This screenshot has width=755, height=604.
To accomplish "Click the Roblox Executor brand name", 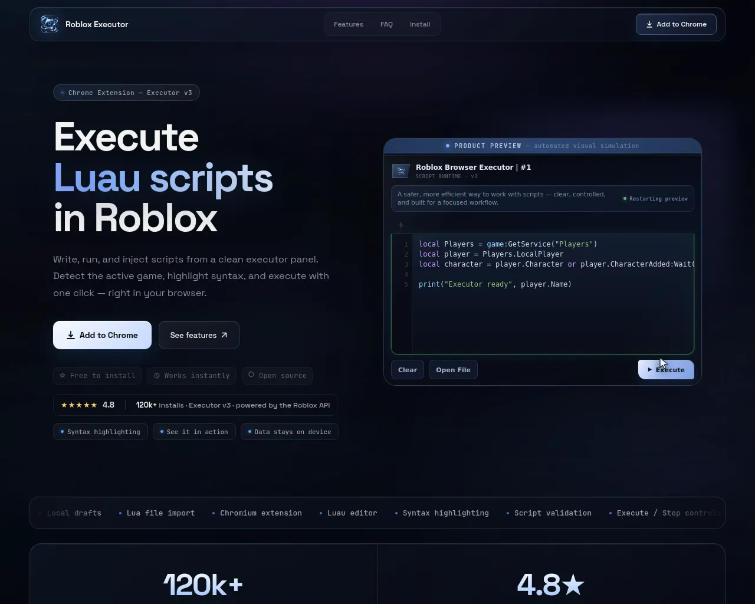I will [97, 24].
